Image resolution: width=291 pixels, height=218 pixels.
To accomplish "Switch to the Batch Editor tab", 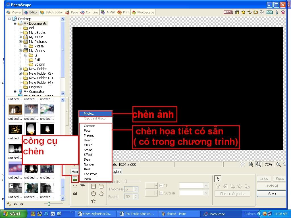I will pos(51,12).
